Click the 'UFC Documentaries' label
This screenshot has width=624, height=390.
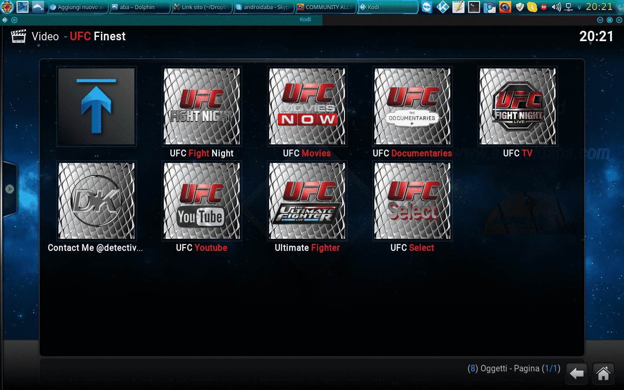coord(412,153)
